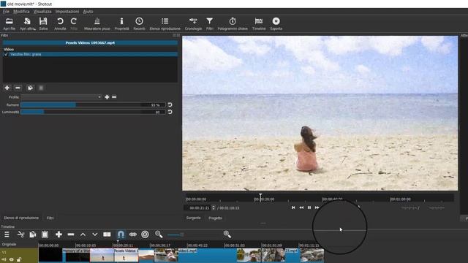The image size is (468, 263).
Task: Switch to the Sorgente player tab
Action: point(193,218)
